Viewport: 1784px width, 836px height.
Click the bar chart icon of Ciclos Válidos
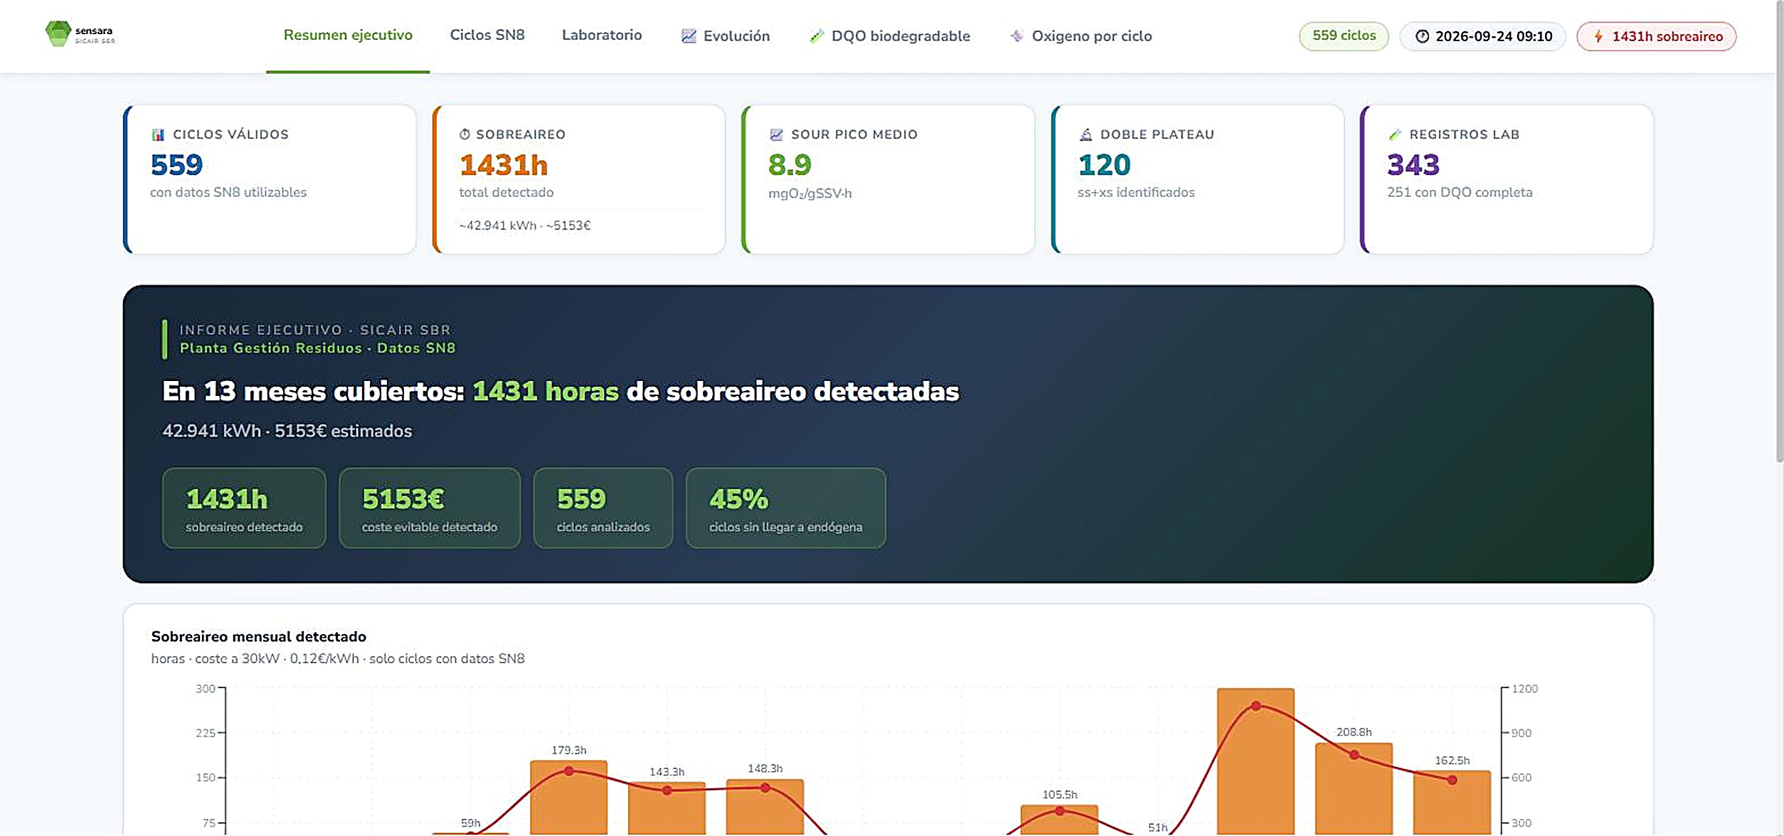click(x=158, y=134)
